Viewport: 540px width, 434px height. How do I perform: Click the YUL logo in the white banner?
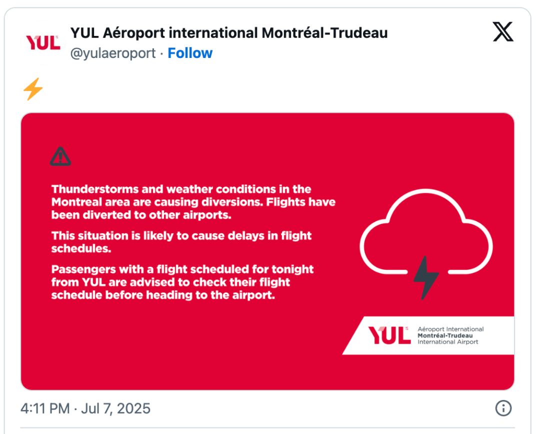coord(389,335)
